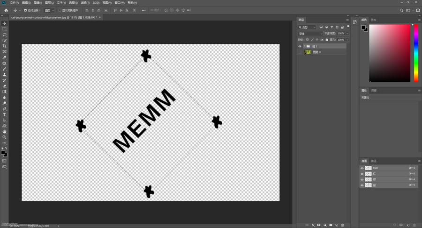Hide the 组 1 layer group

click(300, 46)
